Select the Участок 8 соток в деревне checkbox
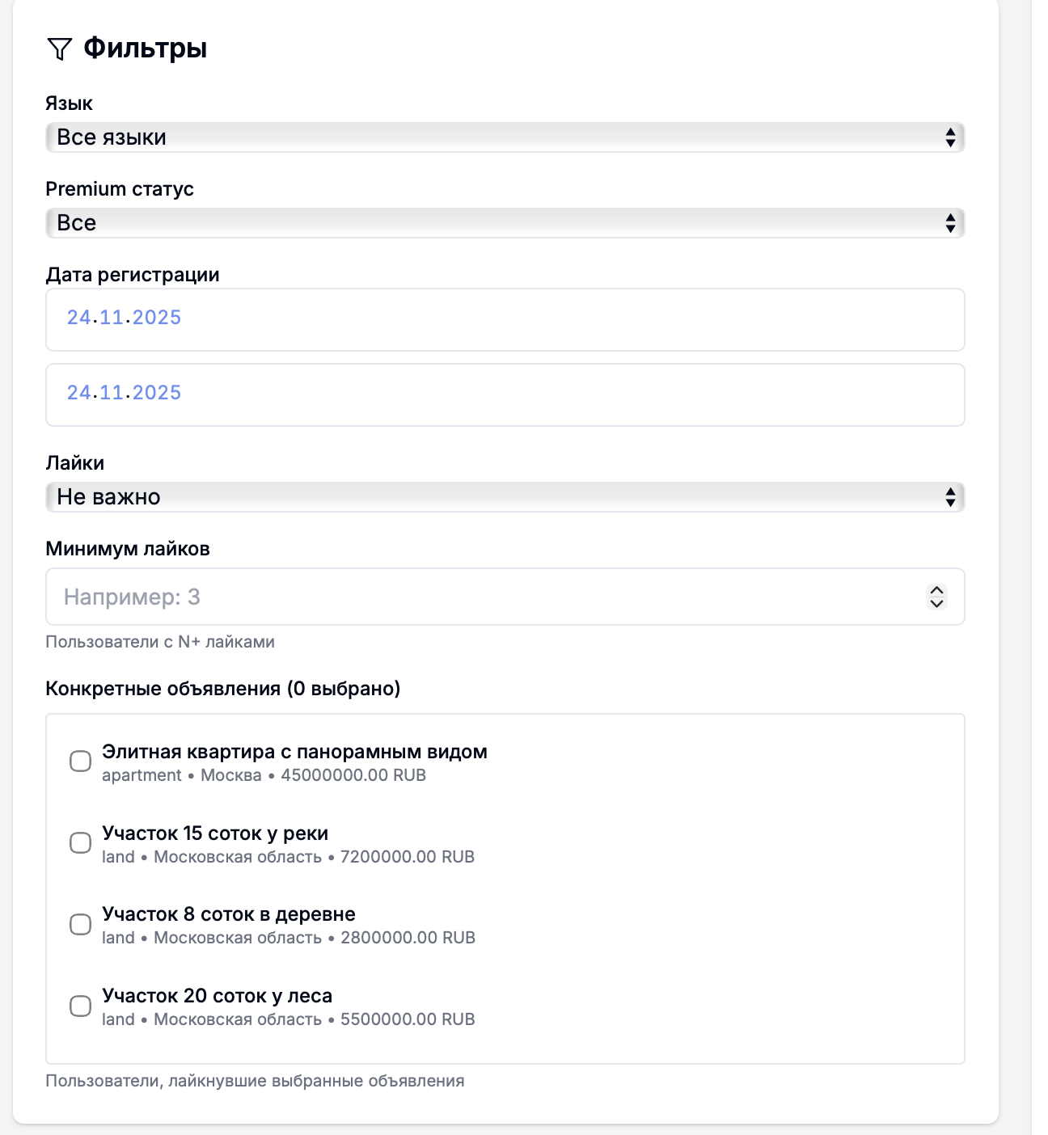The image size is (1048, 1135). [x=80, y=925]
